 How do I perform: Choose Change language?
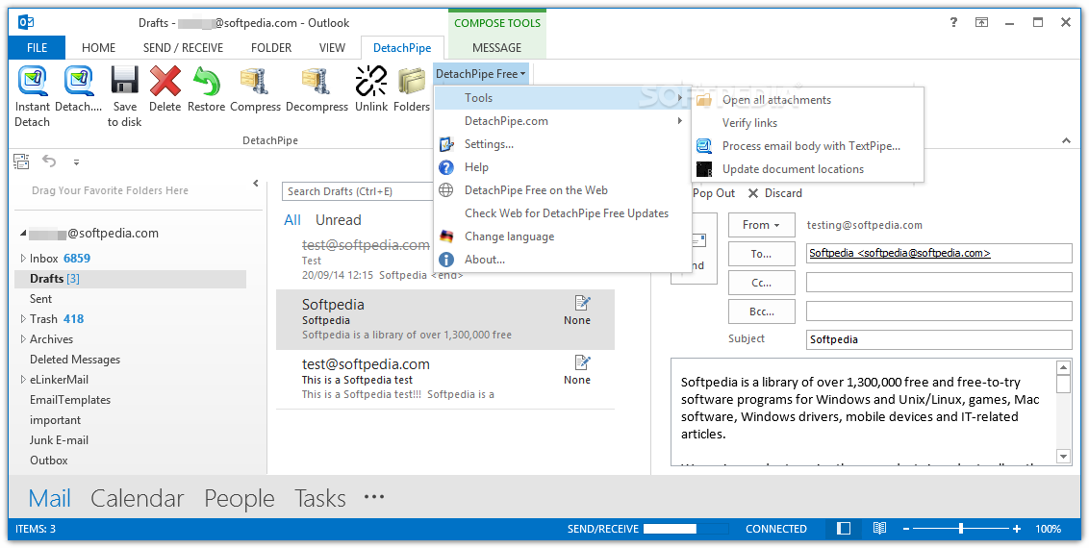pos(563,237)
